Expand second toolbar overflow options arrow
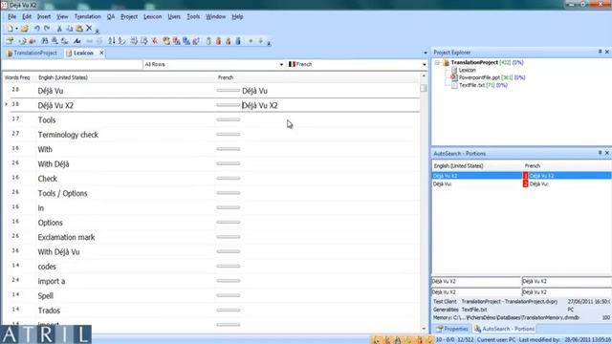The image size is (612, 344). (269, 42)
